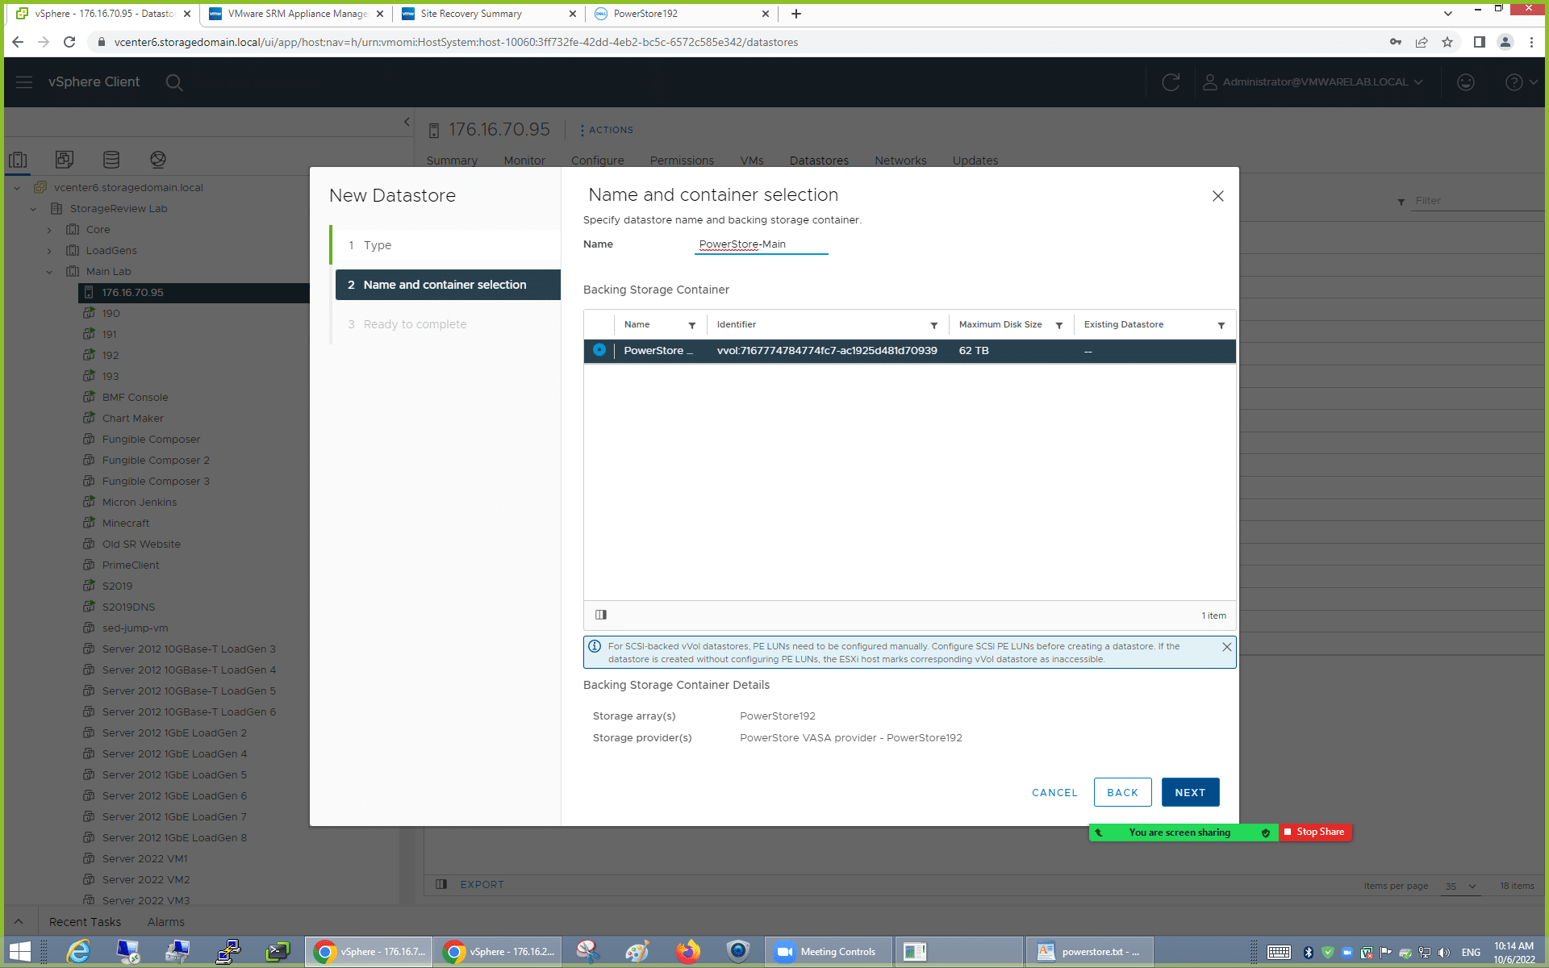1549x968 pixels.
Task: Open powerstore.txt taskbar item
Action: (x=1089, y=952)
